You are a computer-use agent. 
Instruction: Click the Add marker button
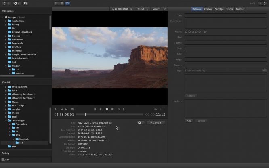click(x=189, y=120)
